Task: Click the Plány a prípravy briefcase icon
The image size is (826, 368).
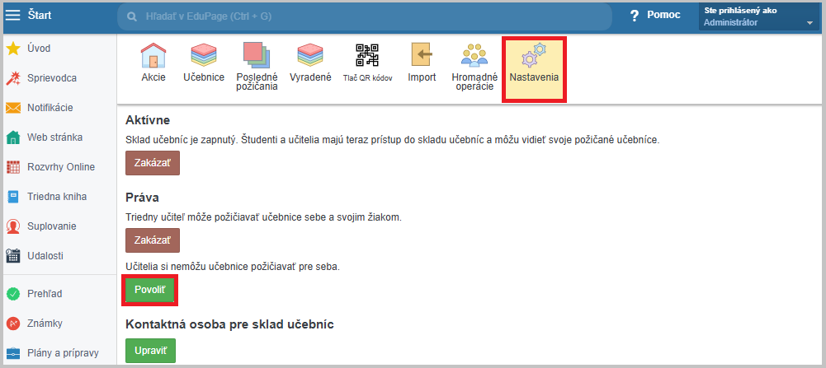Action: pos(13,353)
